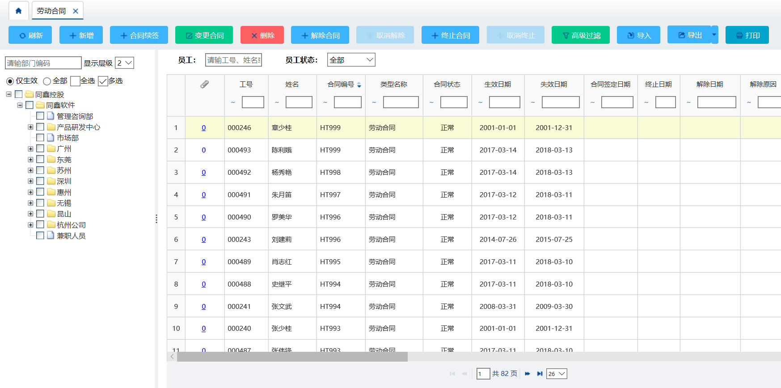Image resolution: width=781 pixels, height=388 pixels.
Task: Sort by 合同编号 column arrow
Action: 359,84
